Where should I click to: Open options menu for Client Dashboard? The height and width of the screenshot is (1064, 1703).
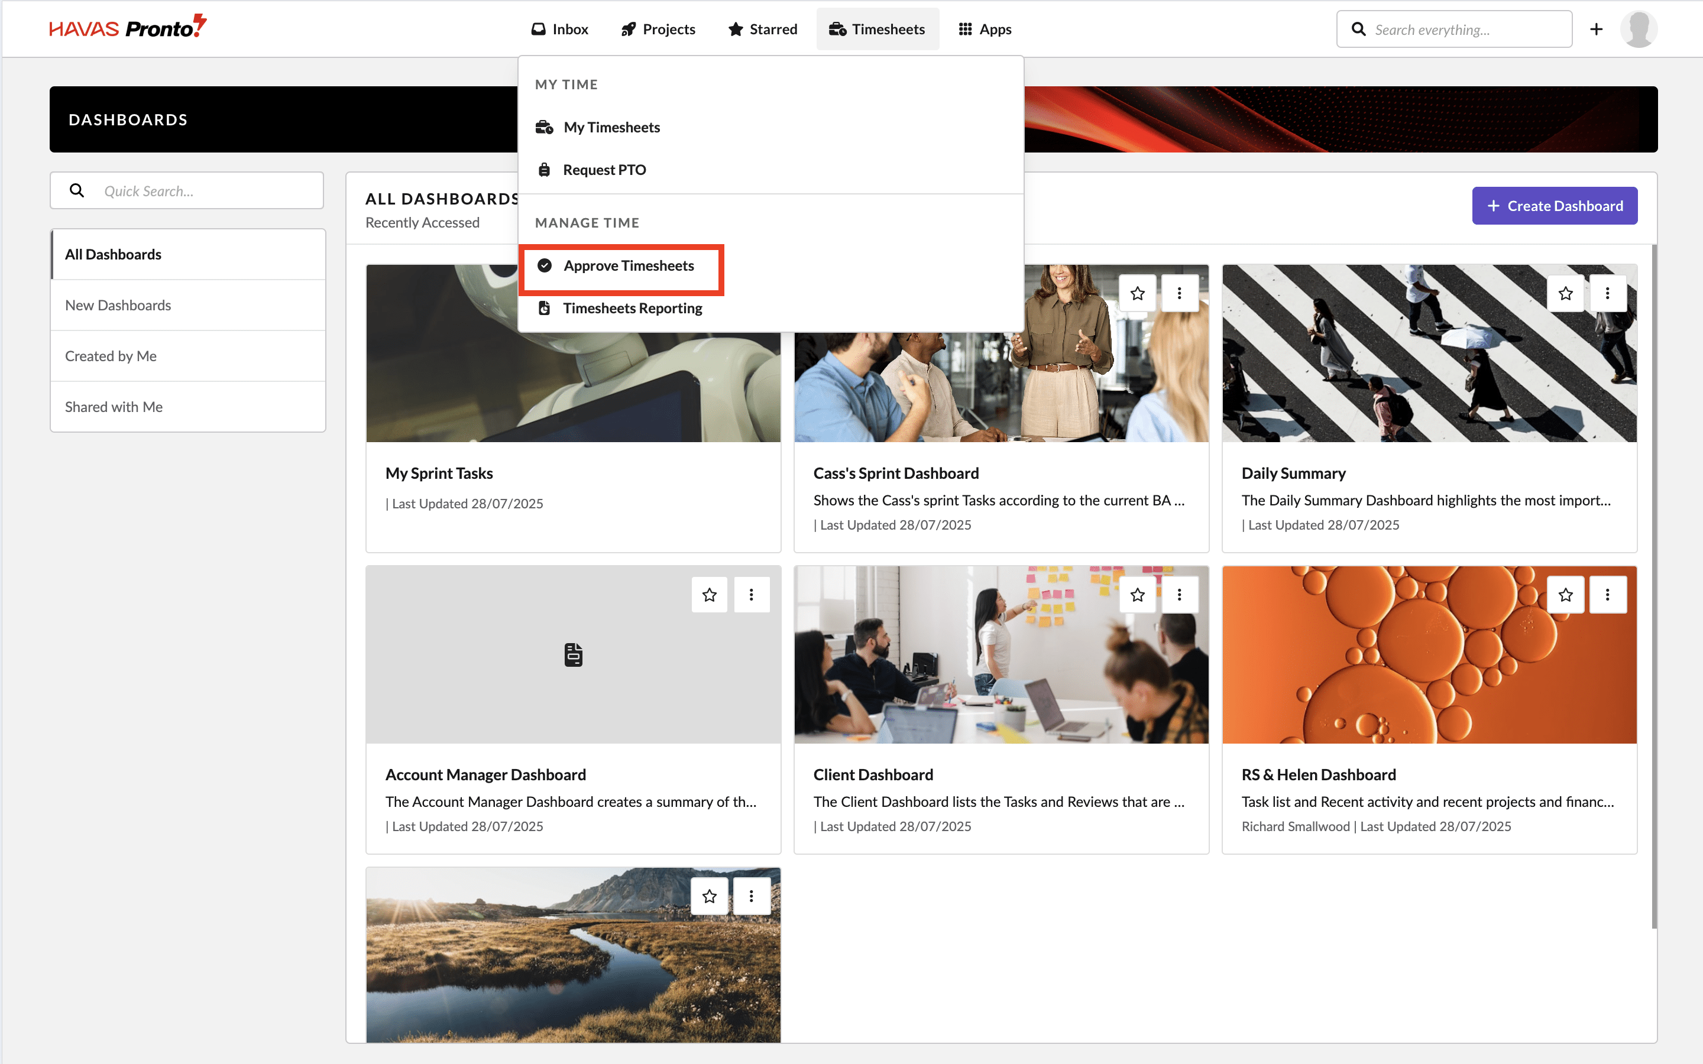[x=1180, y=595]
